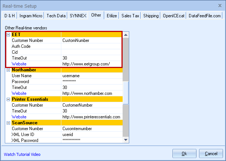Open the Watch Tutorial Video link

tap(22, 154)
